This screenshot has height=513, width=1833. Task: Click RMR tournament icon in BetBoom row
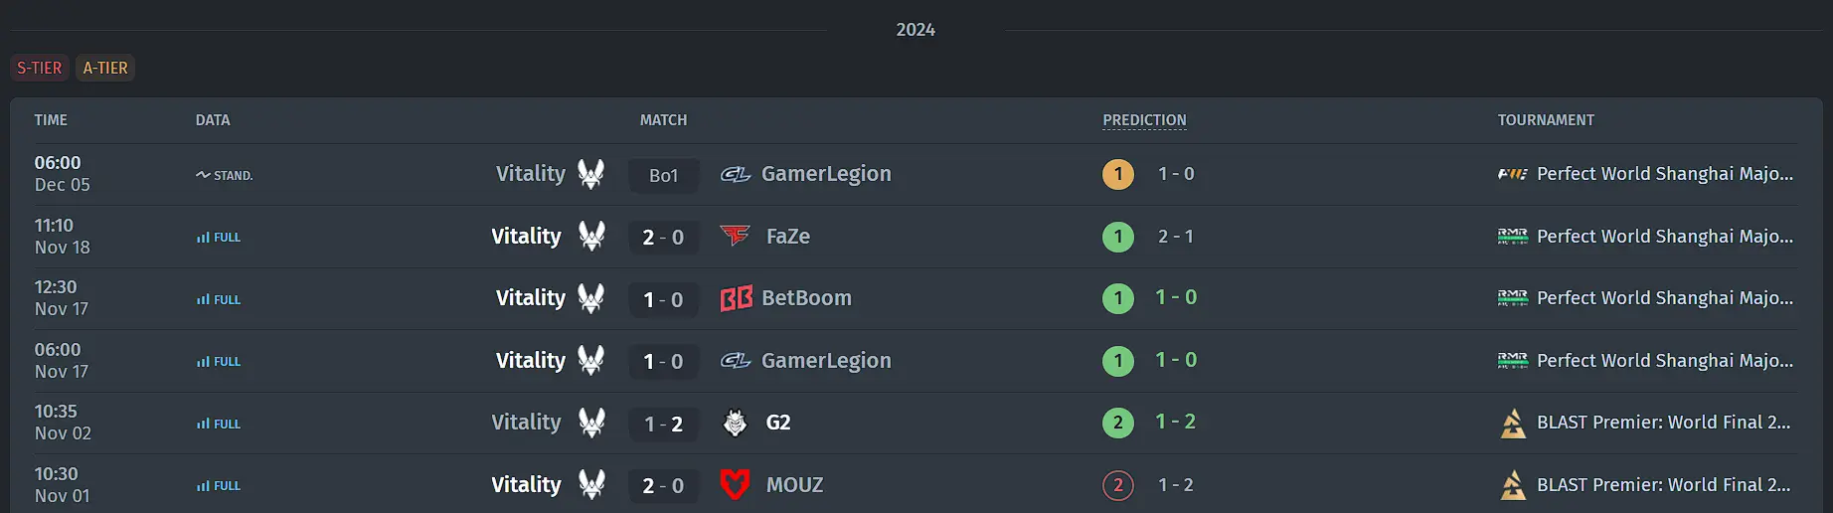click(x=1513, y=298)
